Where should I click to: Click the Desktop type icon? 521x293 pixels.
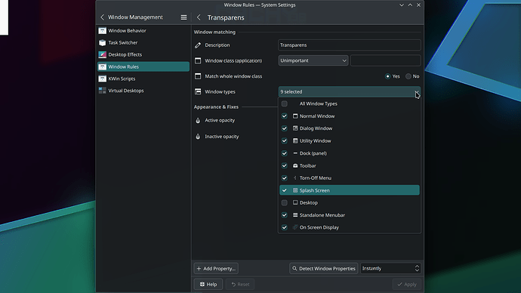point(295,202)
